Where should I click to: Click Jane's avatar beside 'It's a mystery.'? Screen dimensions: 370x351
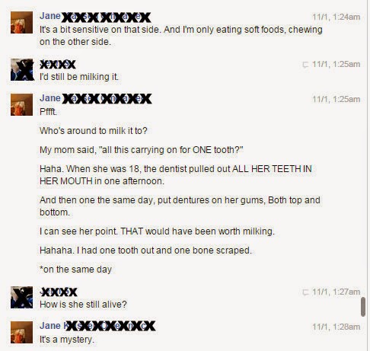[x=21, y=332]
